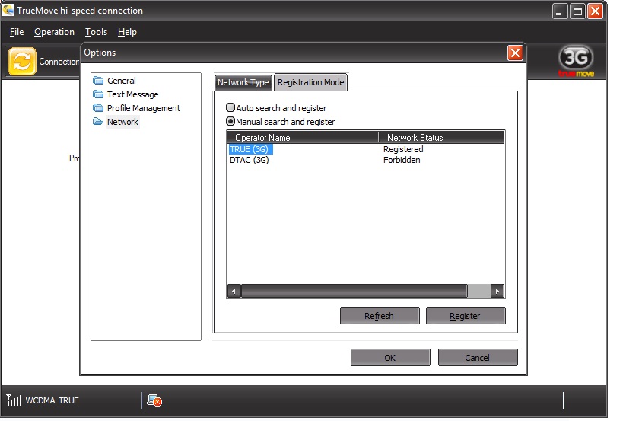Click the WCDMA TRUE status bar text

52,400
